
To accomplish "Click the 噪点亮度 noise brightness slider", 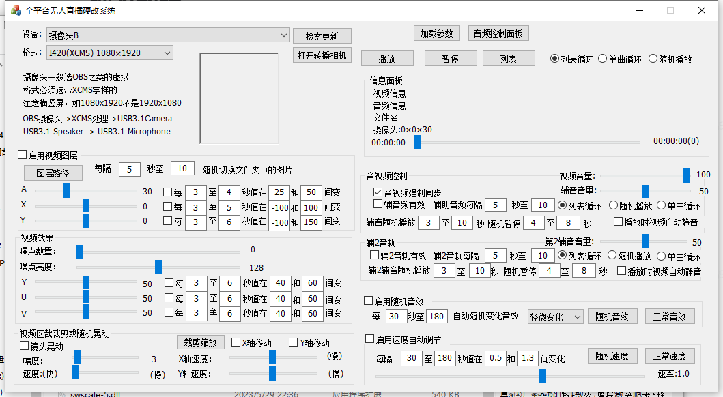I will click(158, 267).
